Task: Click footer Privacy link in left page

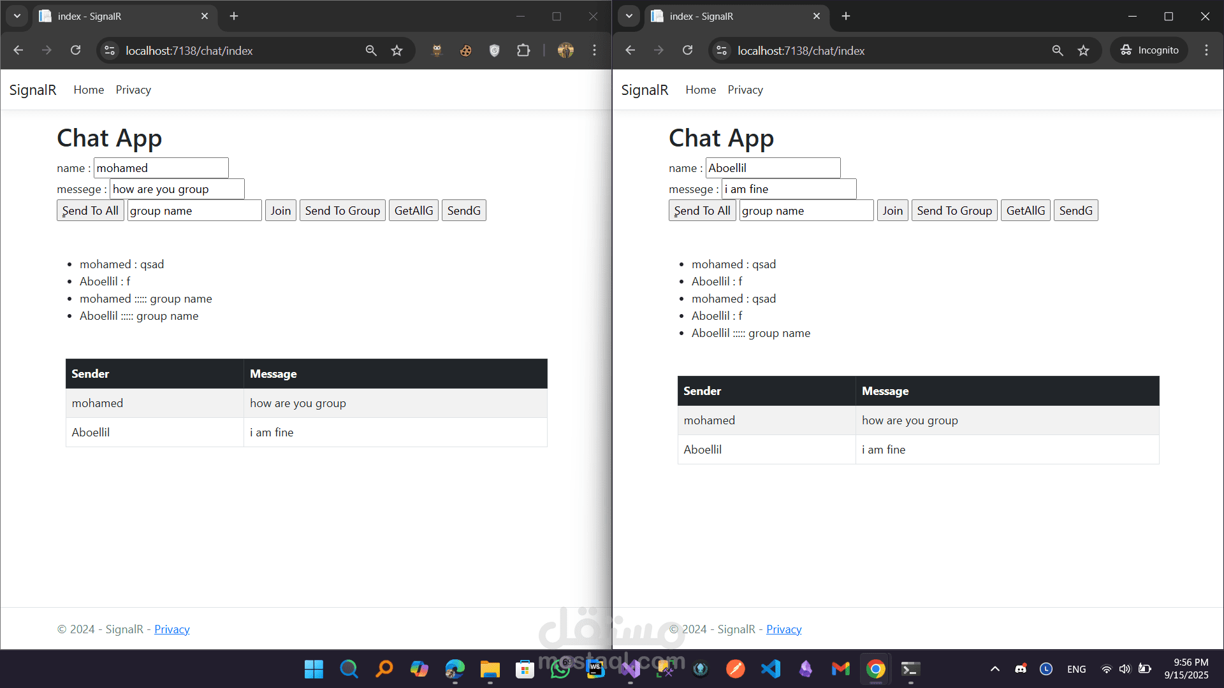Action: [x=171, y=629]
